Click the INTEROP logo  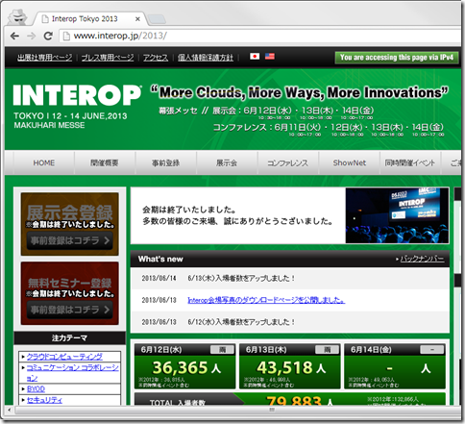(77, 95)
